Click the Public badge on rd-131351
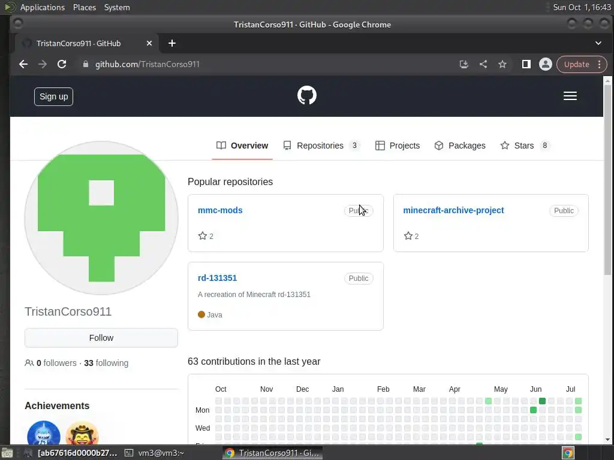 359,278
